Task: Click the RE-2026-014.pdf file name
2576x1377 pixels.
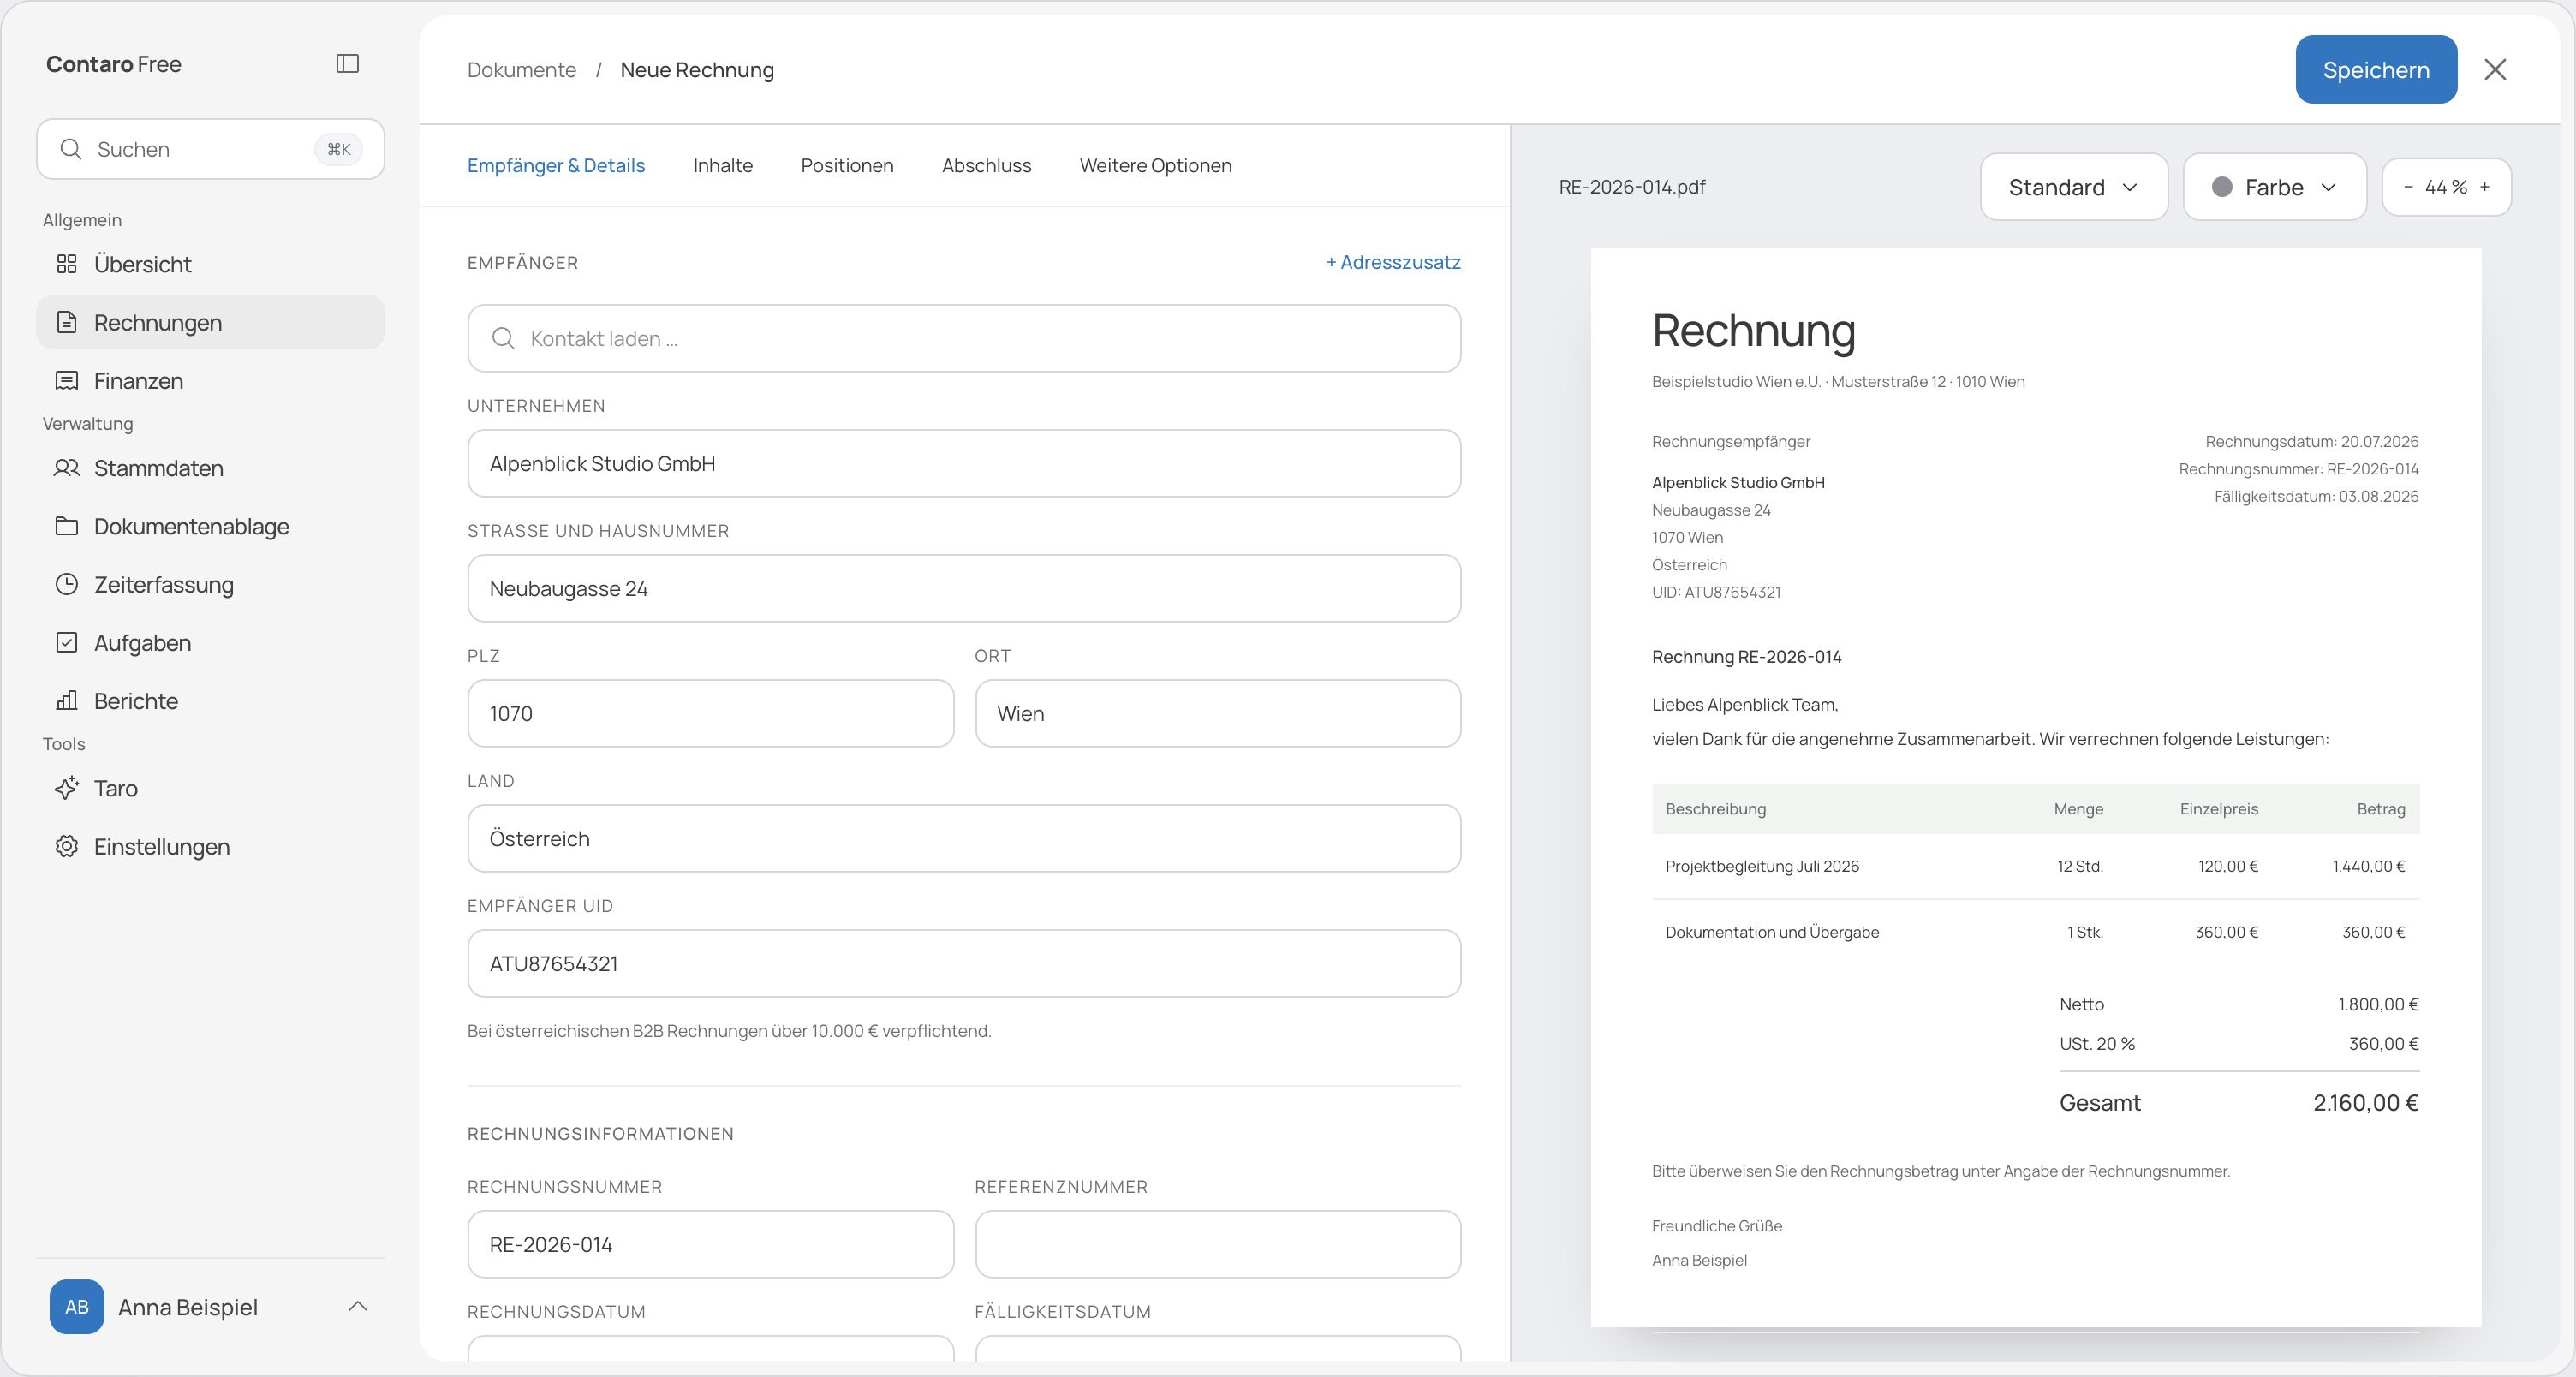Action: click(1632, 187)
